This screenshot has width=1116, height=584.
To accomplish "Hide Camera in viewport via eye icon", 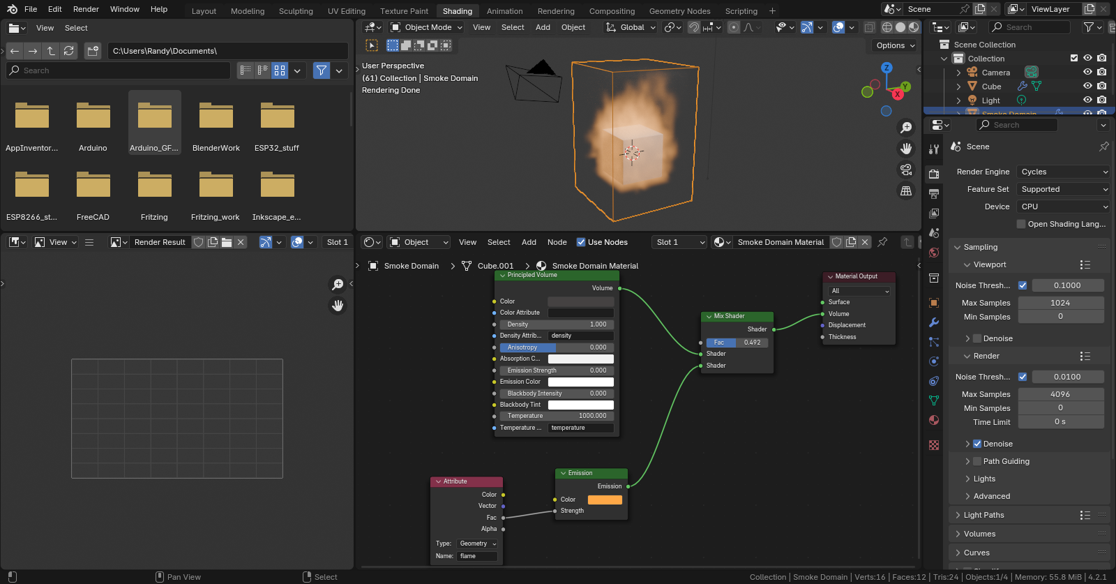I will click(x=1087, y=72).
